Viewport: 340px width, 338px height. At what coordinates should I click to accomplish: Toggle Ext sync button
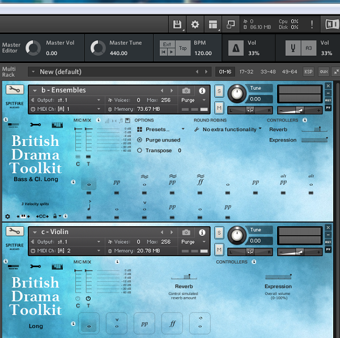point(167,44)
